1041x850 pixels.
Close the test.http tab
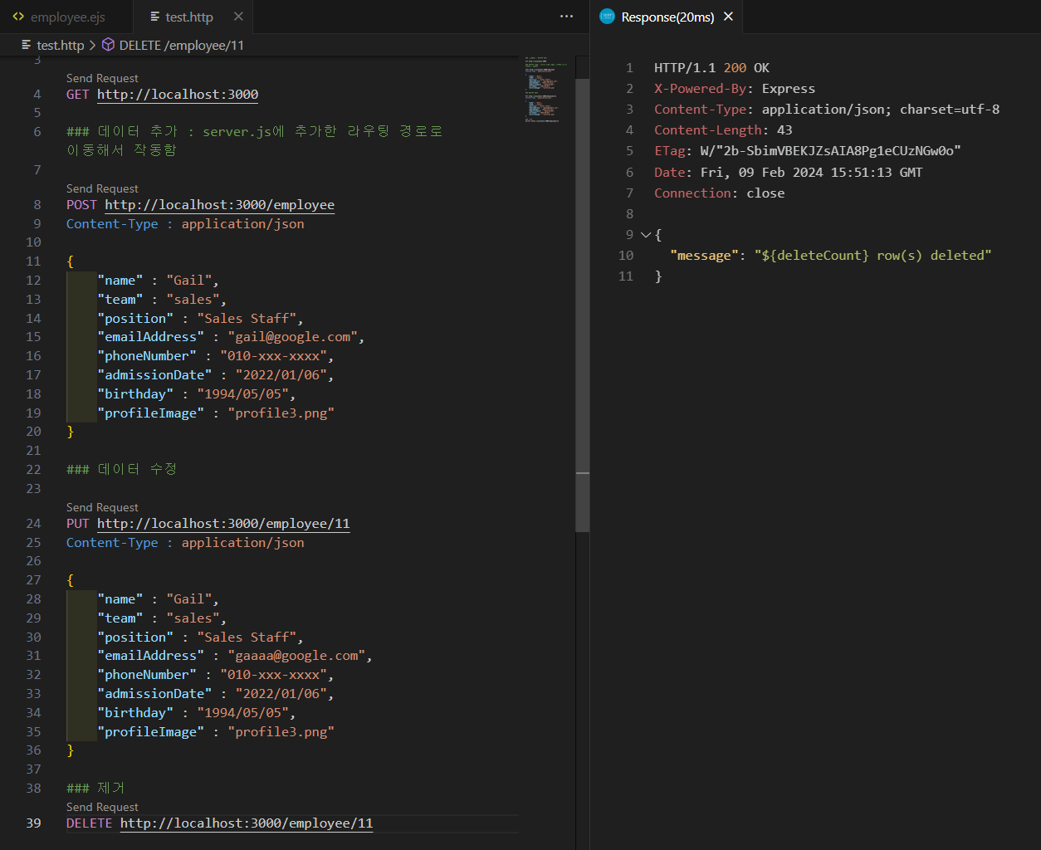[x=238, y=17]
